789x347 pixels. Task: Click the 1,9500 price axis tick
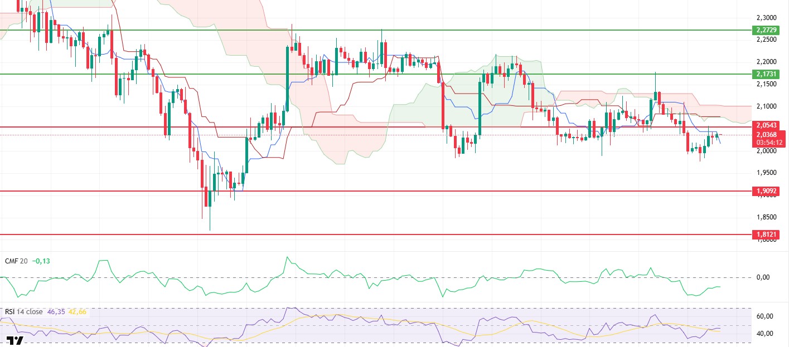coord(767,172)
